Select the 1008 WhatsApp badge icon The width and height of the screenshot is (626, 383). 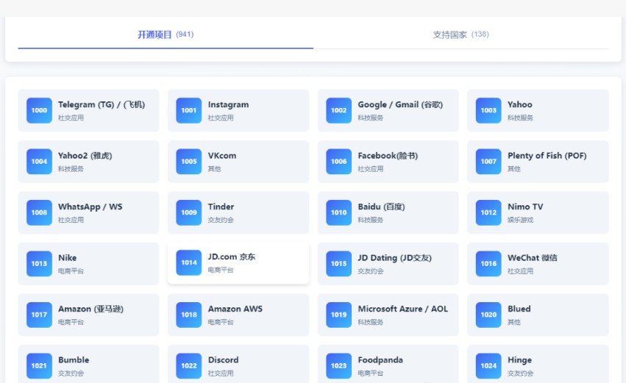[x=39, y=212]
